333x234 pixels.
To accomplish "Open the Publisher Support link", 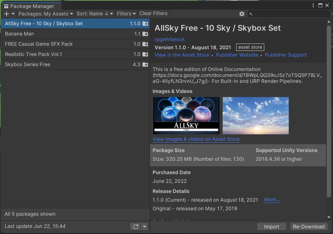I will click(286, 55).
